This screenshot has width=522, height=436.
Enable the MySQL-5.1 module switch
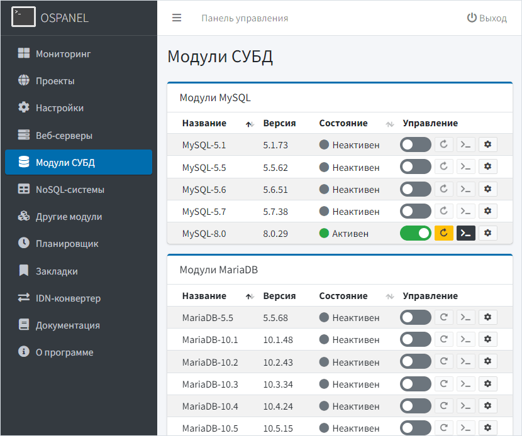(416, 144)
